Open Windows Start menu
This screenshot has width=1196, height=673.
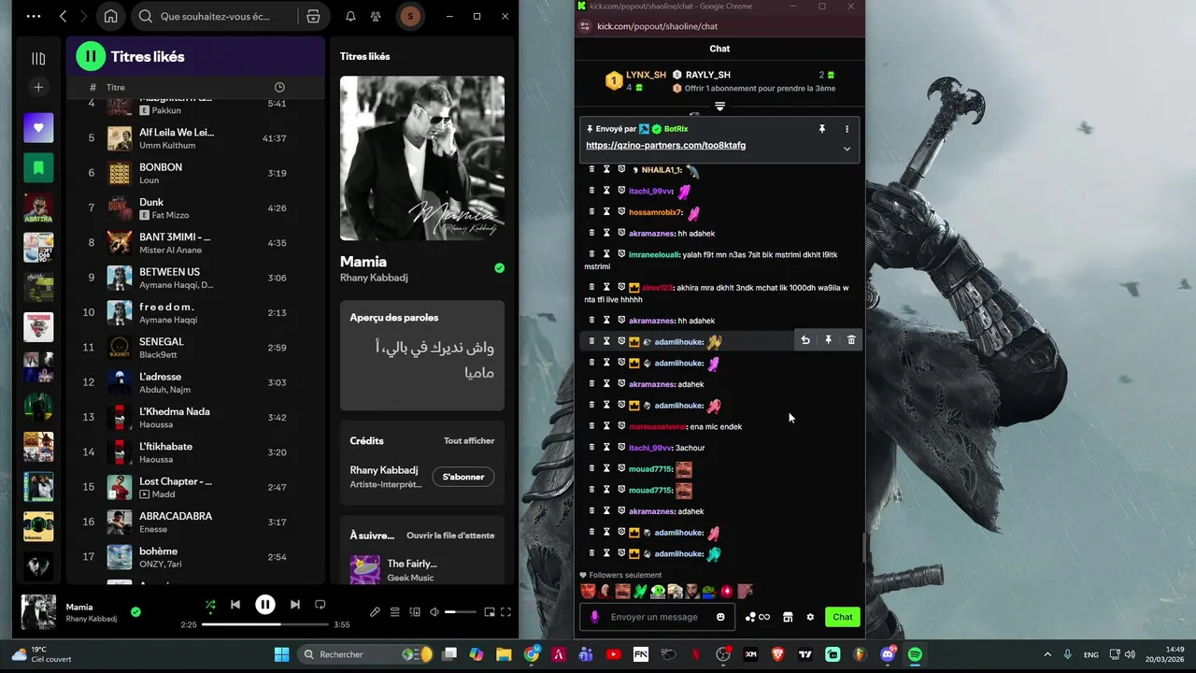coord(281,654)
